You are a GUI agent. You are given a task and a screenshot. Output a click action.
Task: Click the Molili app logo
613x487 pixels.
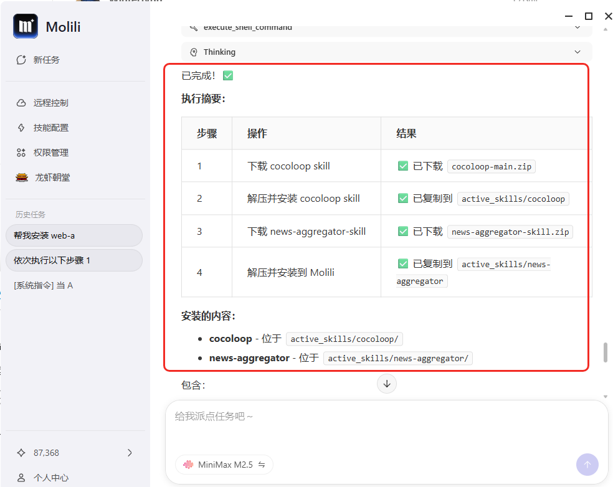tap(26, 26)
